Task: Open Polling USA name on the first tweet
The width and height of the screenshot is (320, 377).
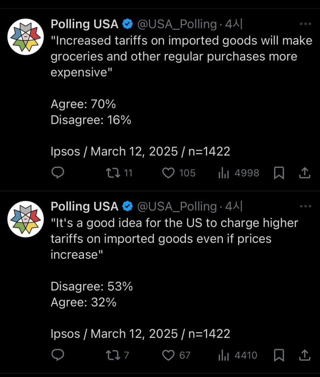Action: [85, 24]
